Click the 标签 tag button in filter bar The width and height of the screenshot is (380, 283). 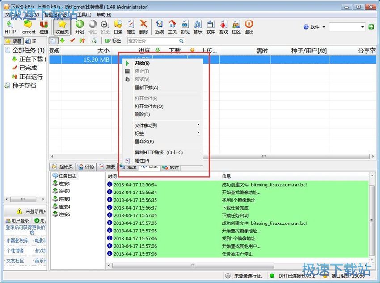(113, 41)
